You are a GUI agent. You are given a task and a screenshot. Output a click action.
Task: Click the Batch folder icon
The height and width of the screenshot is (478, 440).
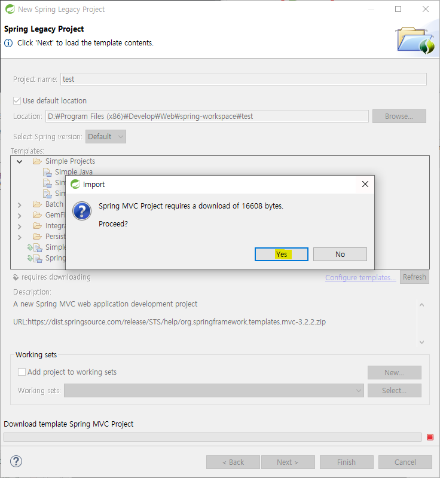(x=37, y=204)
